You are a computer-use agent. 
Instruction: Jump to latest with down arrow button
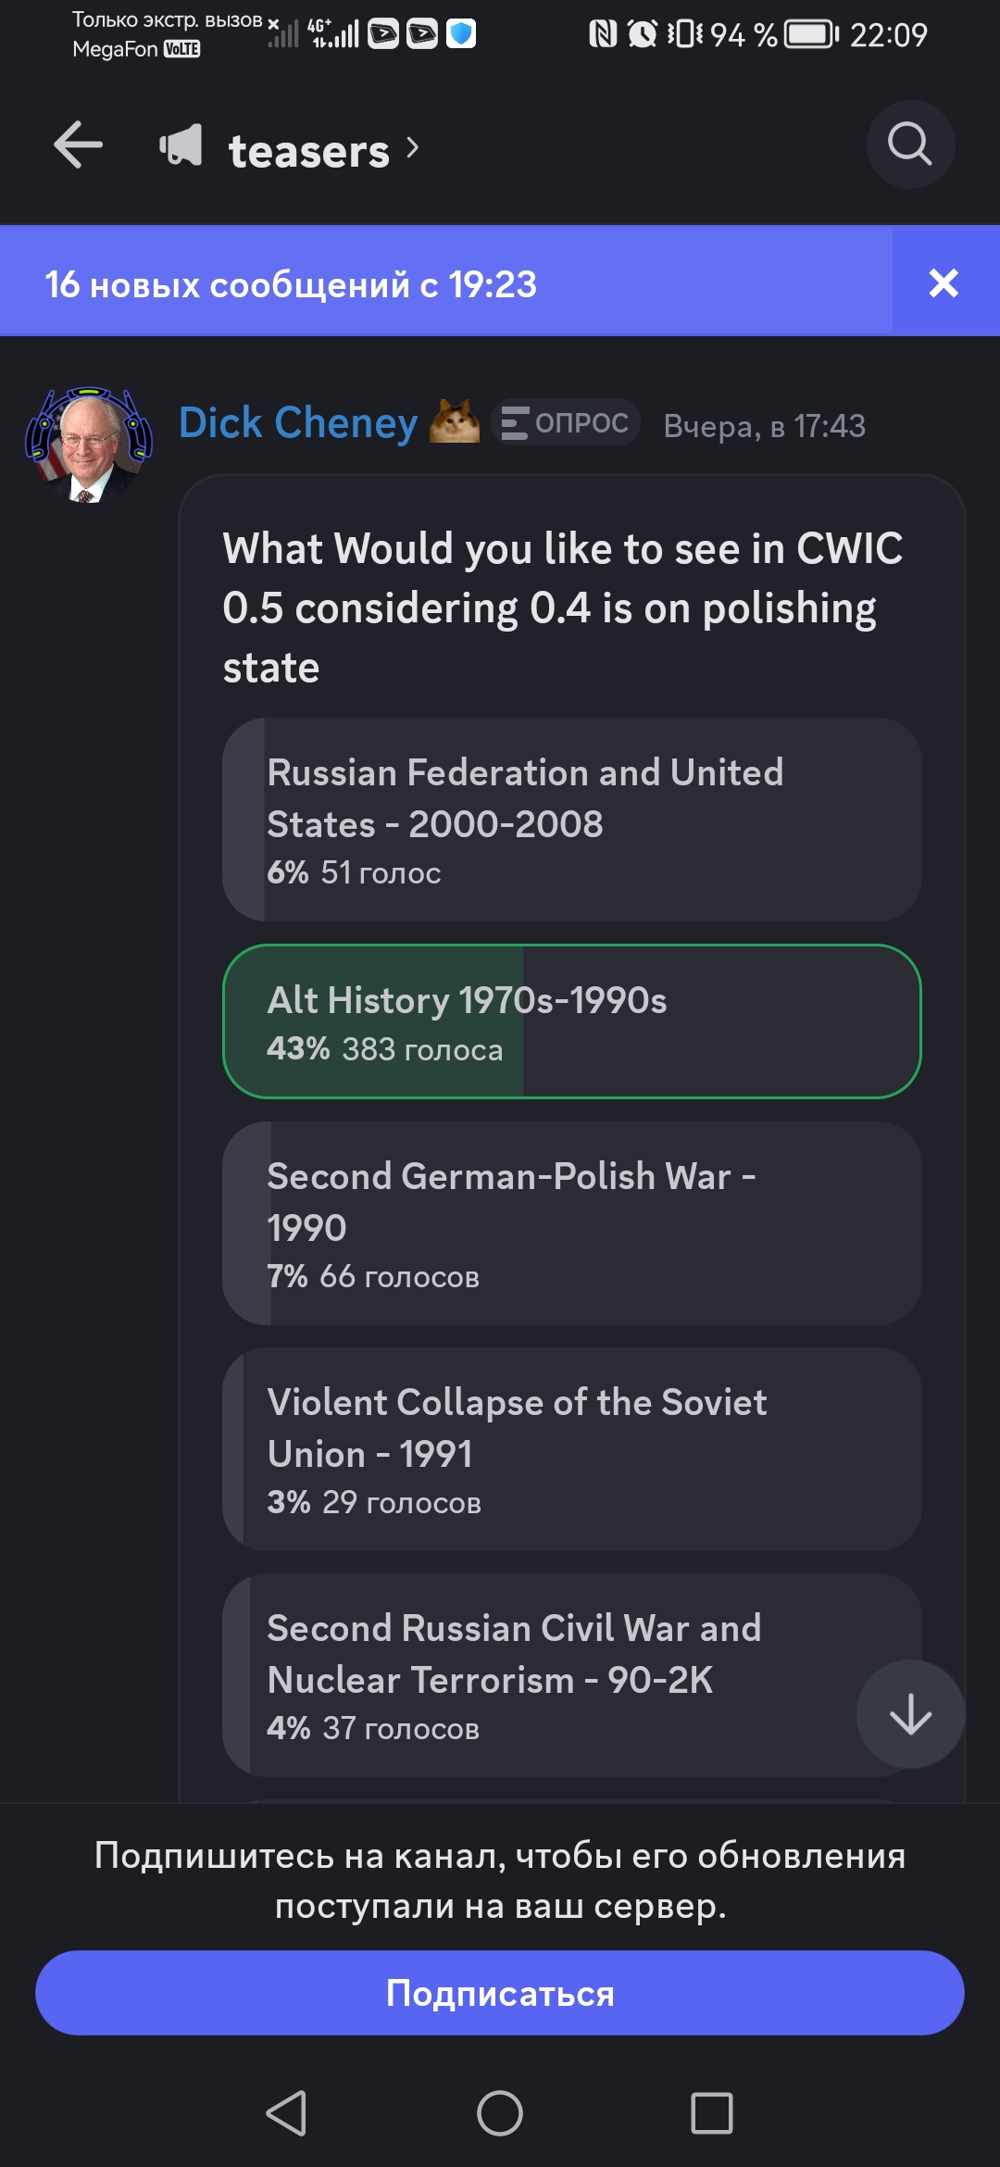pos(910,1713)
